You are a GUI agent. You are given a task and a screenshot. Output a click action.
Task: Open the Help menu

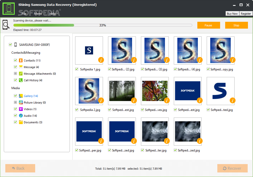click(52, 14)
